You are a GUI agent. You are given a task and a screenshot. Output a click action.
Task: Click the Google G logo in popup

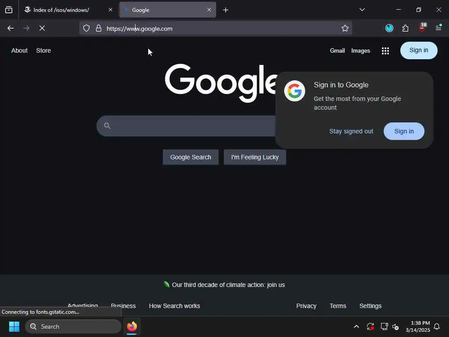pos(295,91)
